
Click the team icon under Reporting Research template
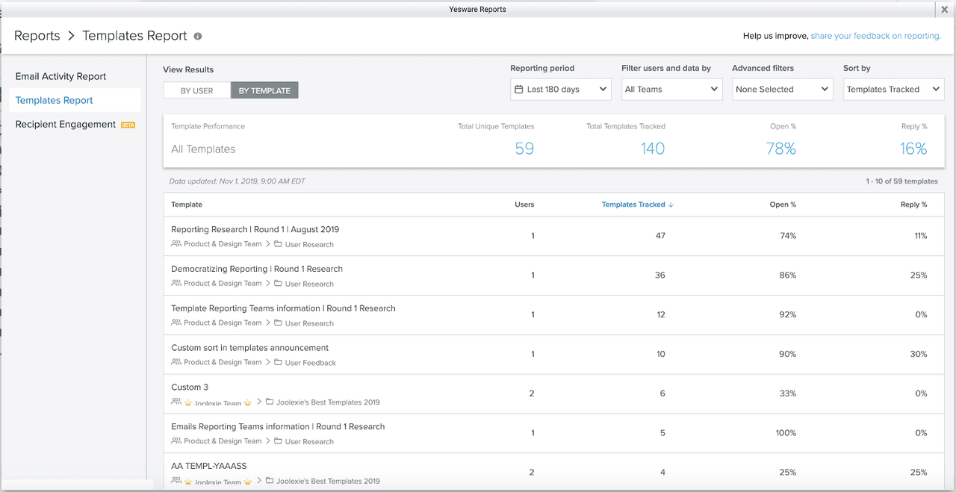(176, 243)
